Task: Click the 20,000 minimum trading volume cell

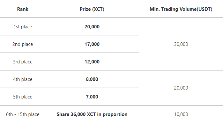Action: pos(181,88)
